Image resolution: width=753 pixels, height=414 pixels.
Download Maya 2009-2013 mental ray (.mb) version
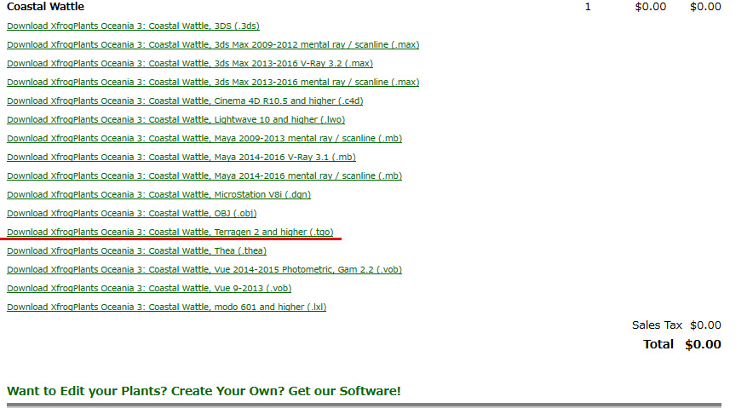click(204, 138)
